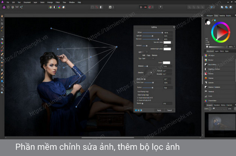Image resolution: width=236 pixels, height=156 pixels.
Task: Switch to the Channels tab
Action: point(229,105)
